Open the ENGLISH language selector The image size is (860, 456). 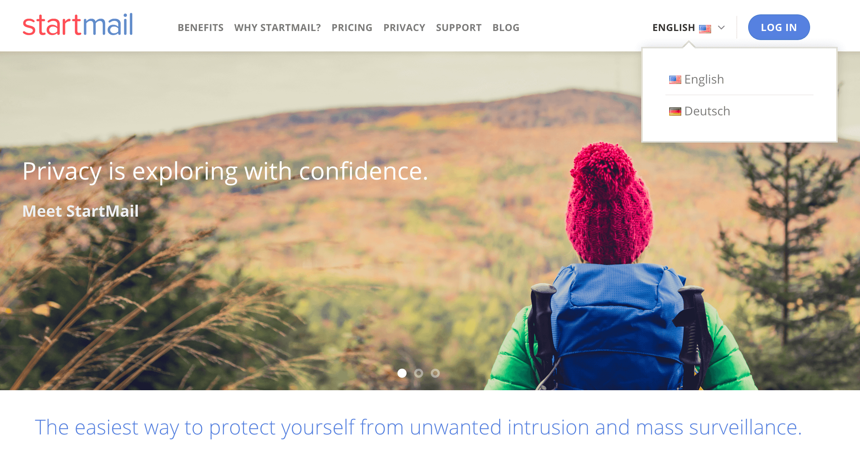[x=688, y=28]
